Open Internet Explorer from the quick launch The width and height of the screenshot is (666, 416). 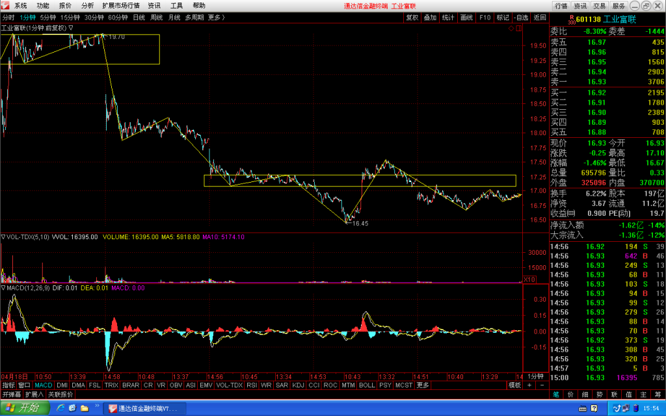[60, 408]
